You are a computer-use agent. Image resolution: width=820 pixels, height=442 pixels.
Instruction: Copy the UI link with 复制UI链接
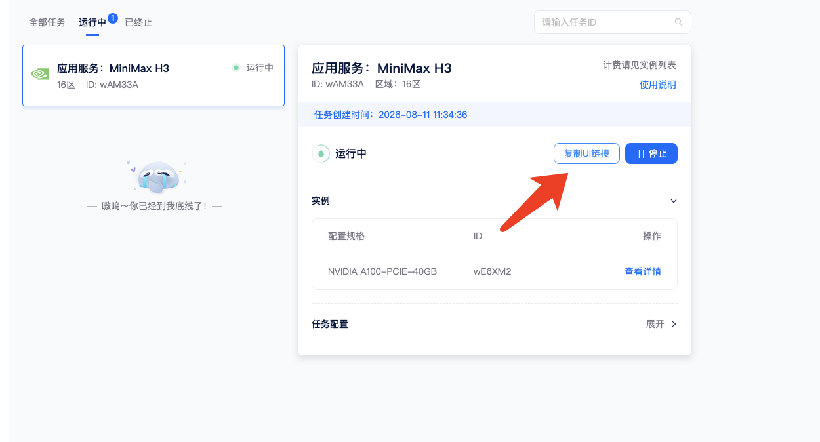586,153
